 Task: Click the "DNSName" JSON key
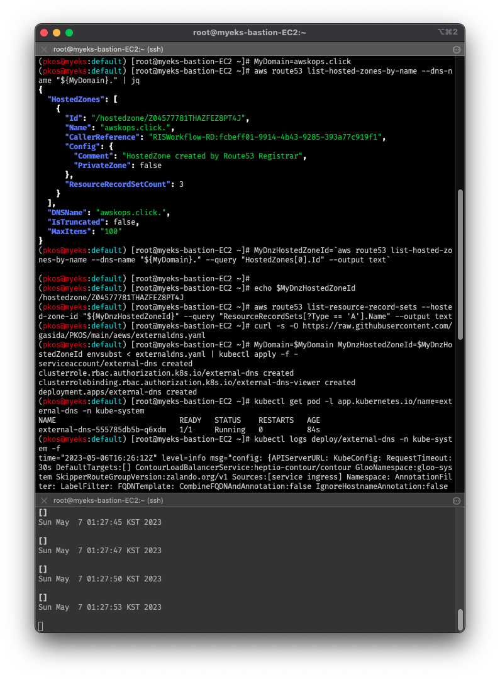pyautogui.click(x=67, y=213)
